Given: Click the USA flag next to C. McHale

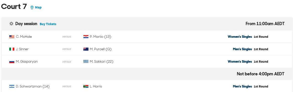Looking at the screenshot, I should click(12, 37).
